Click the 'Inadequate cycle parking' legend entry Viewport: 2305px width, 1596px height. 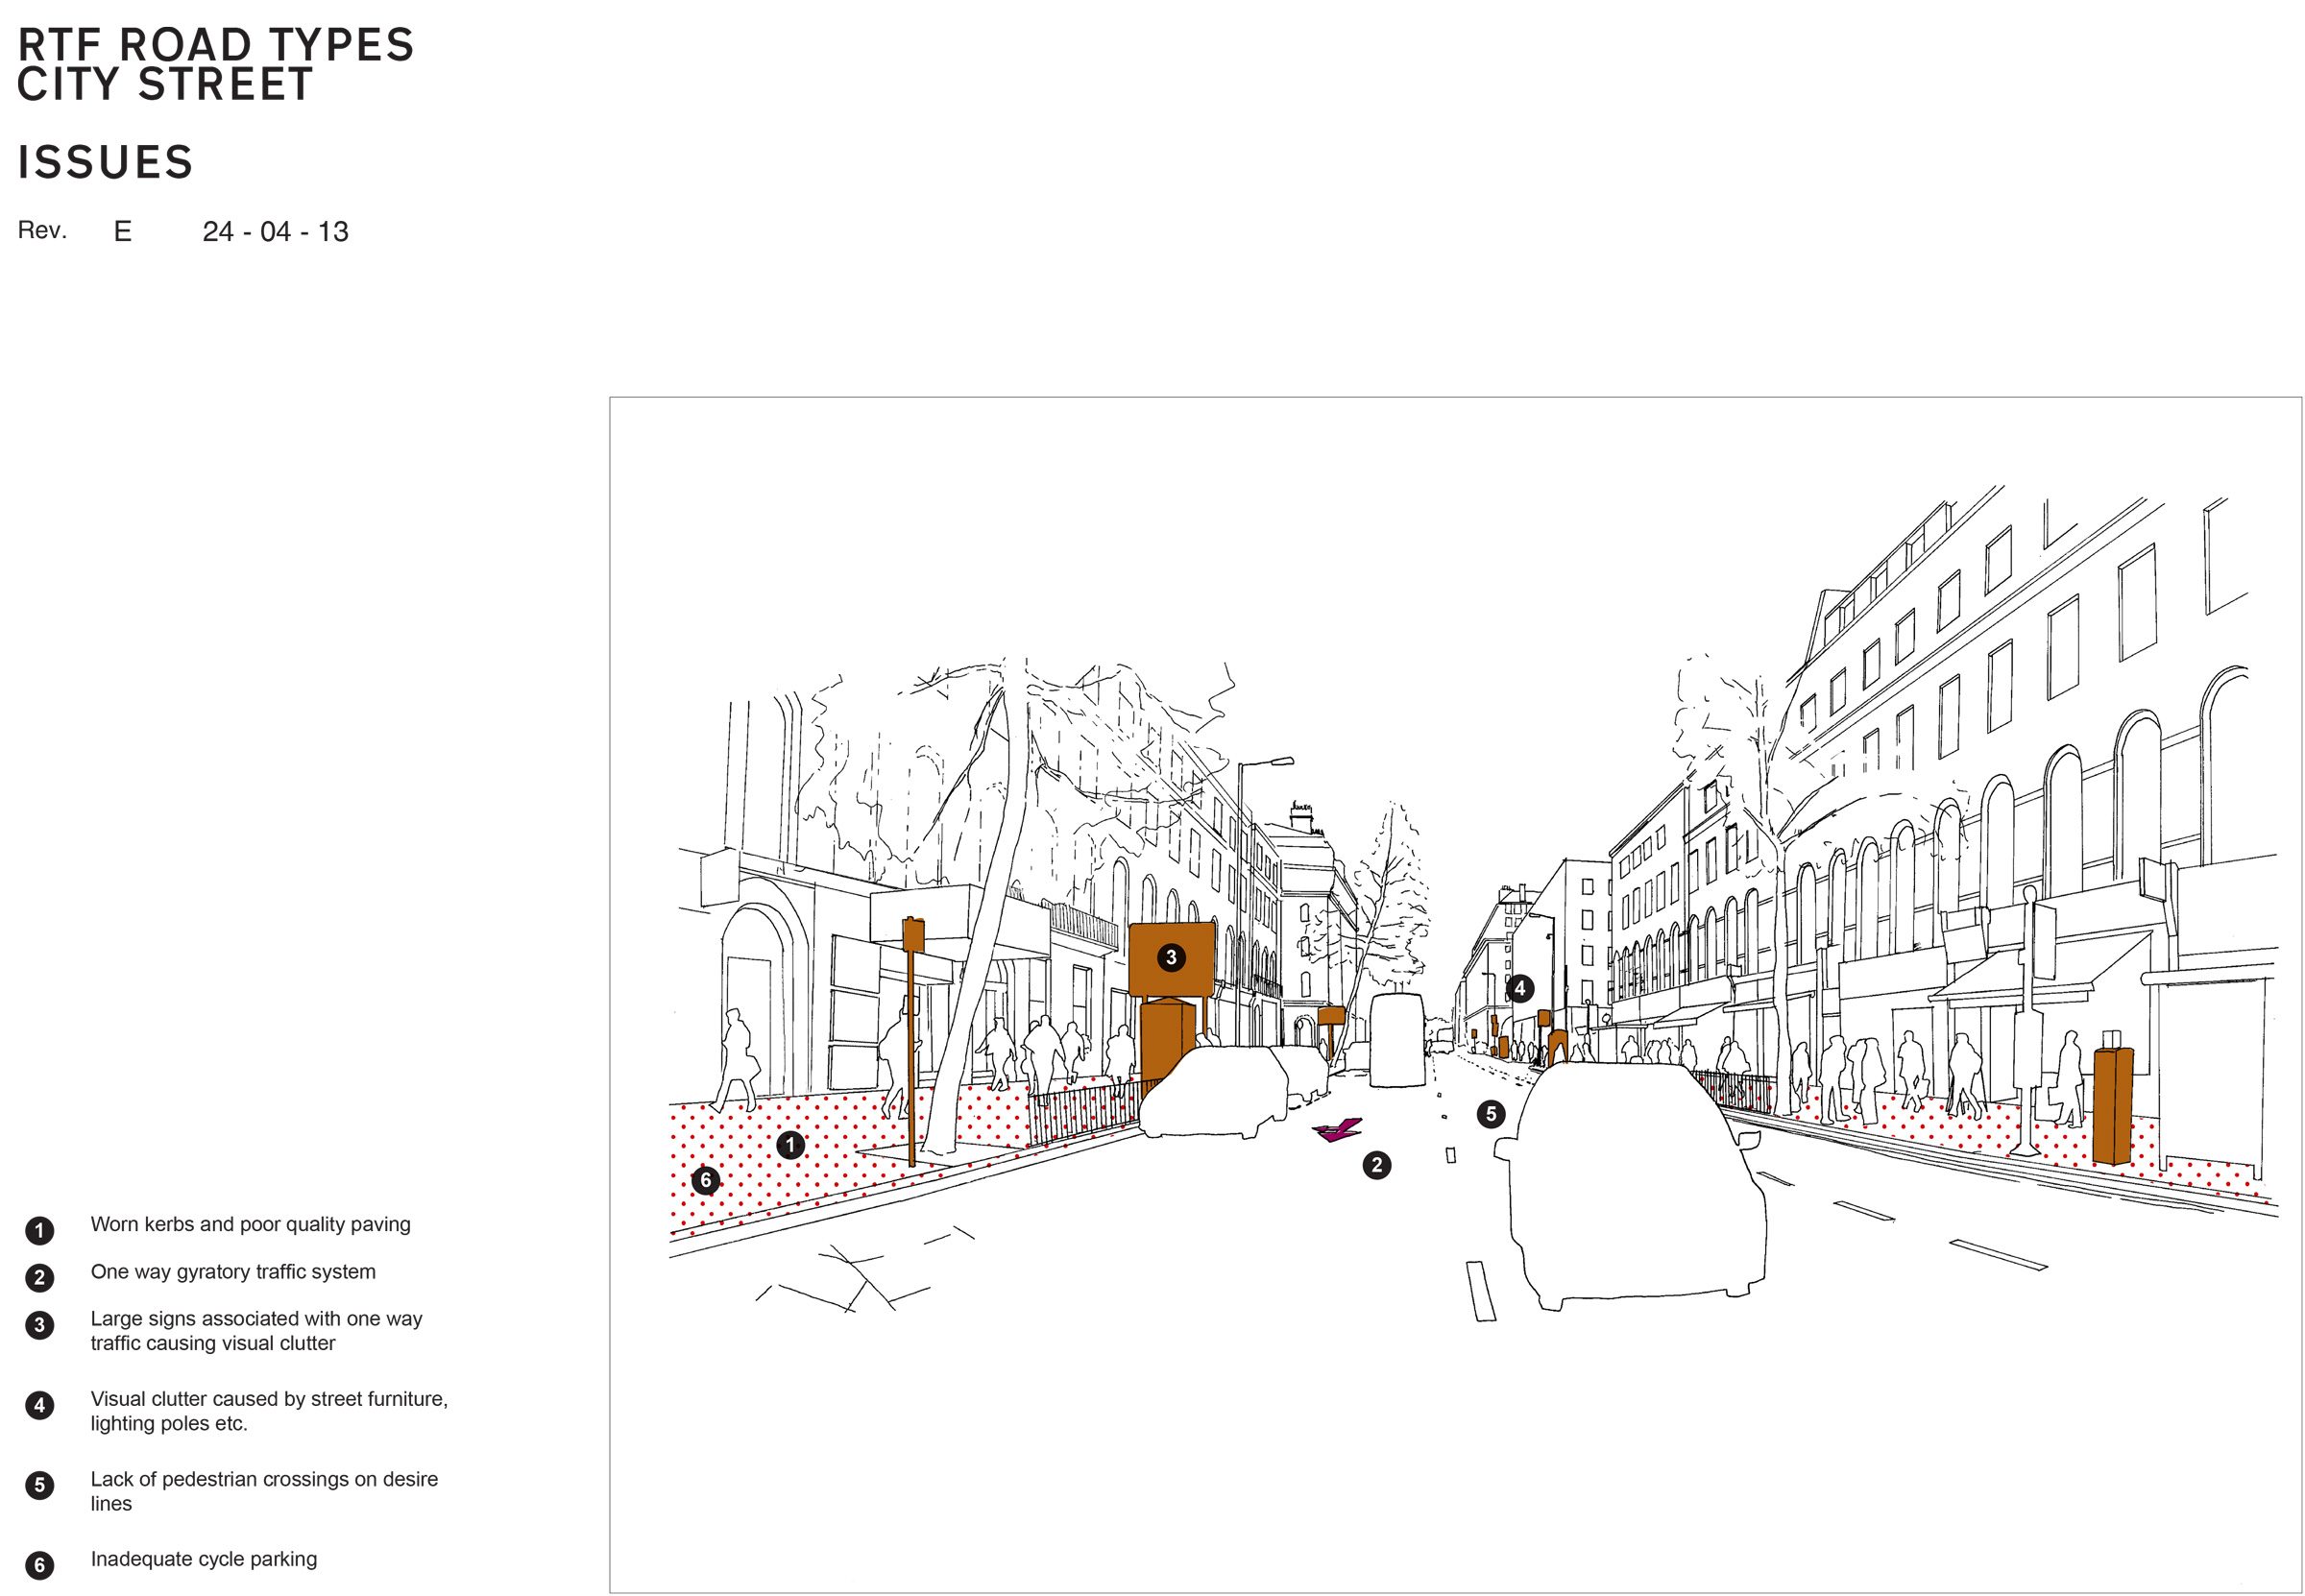[203, 1559]
